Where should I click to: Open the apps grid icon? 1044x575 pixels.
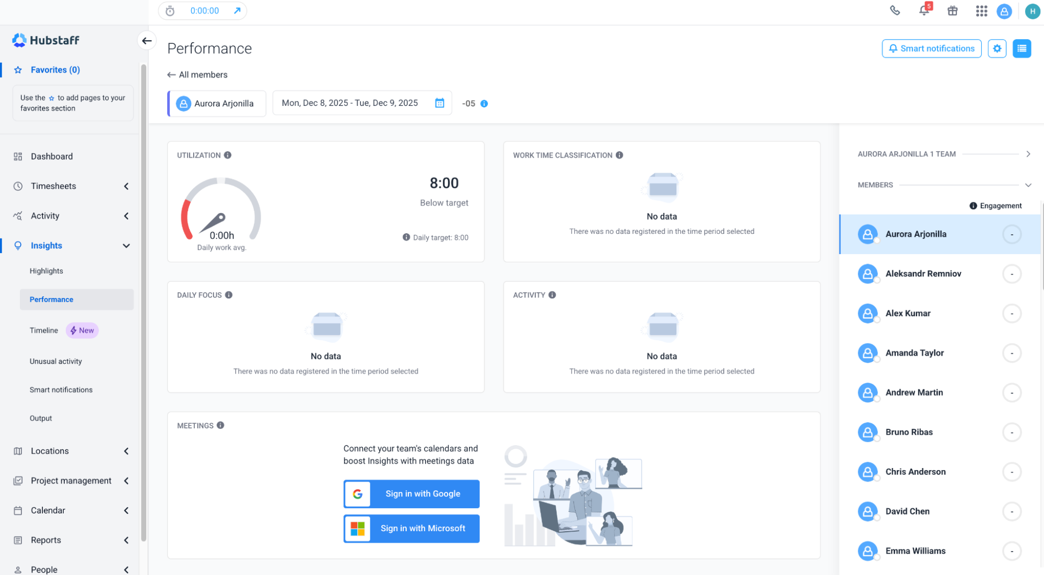coord(981,11)
